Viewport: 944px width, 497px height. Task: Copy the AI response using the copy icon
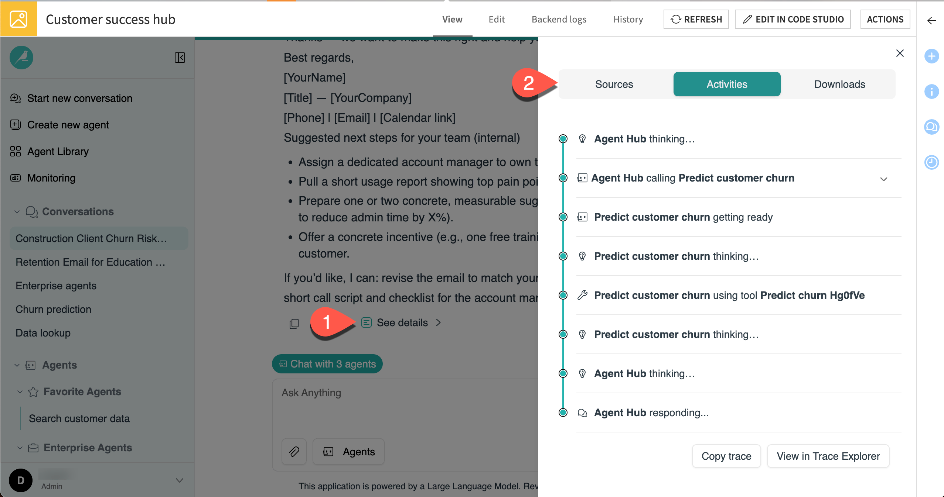pyautogui.click(x=294, y=324)
